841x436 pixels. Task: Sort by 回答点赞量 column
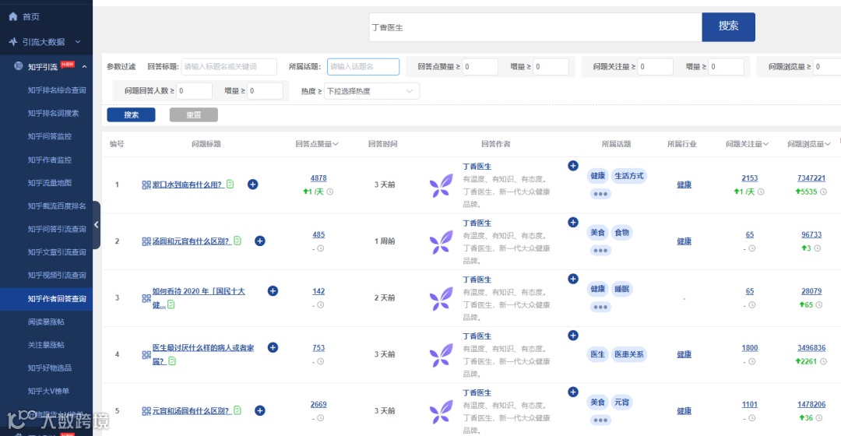316,144
